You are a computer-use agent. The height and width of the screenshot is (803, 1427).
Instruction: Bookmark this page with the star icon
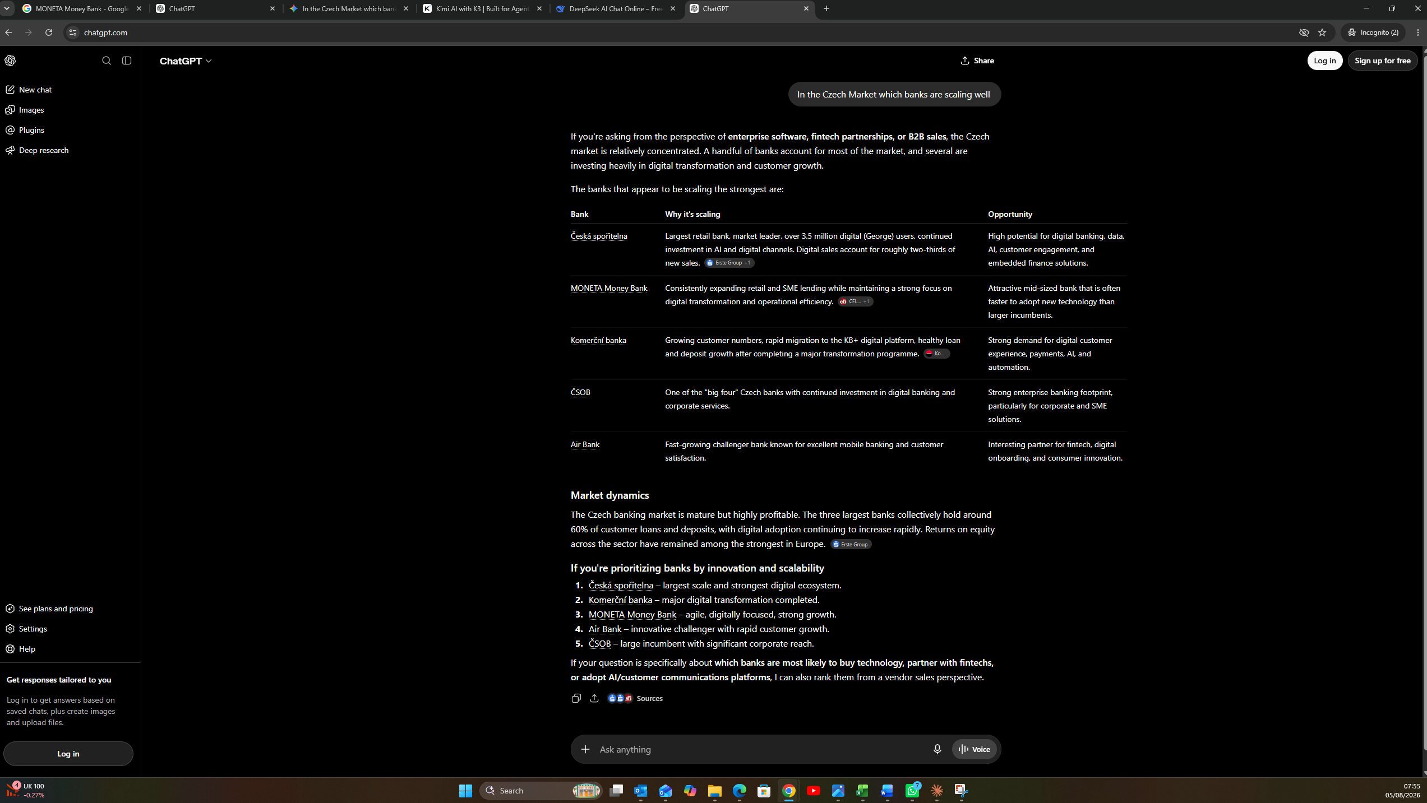pyautogui.click(x=1322, y=33)
